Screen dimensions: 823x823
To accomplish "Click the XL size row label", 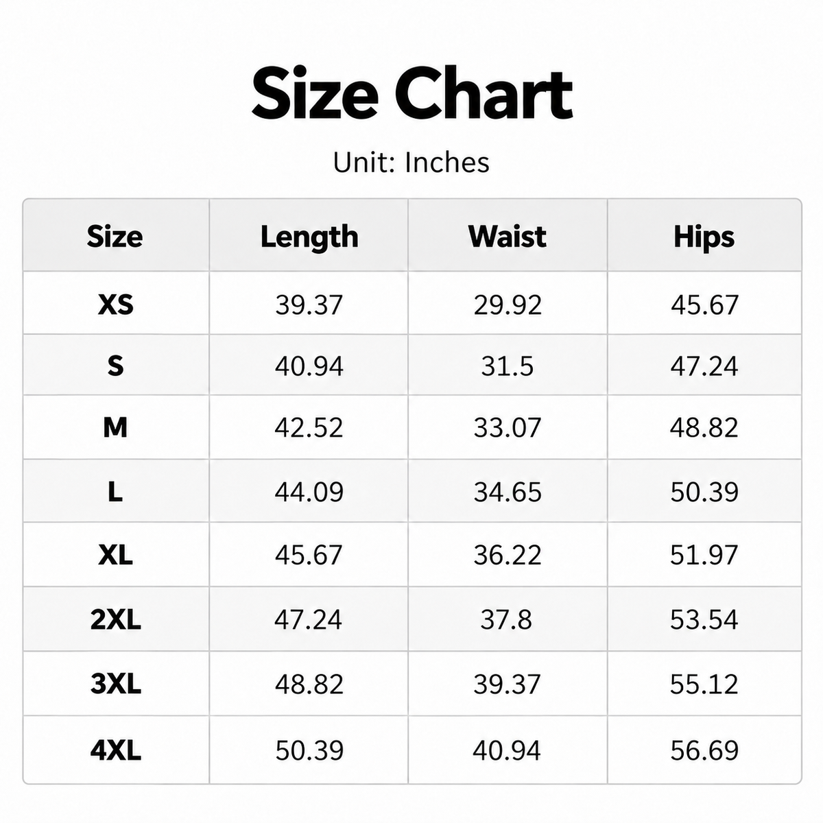I will point(115,554).
